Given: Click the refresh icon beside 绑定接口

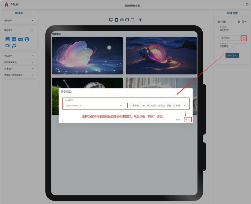Looking at the screenshot, I should point(244,38).
